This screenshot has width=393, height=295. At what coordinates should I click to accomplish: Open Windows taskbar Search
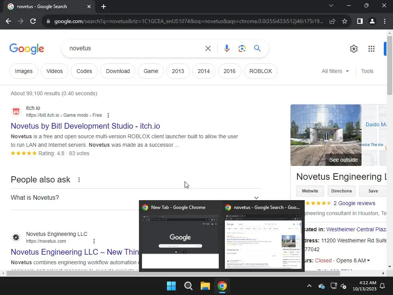tap(188, 286)
